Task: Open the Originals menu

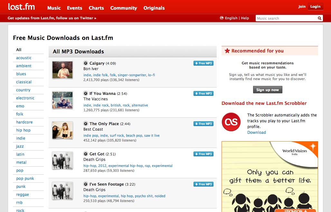Action: point(154,8)
